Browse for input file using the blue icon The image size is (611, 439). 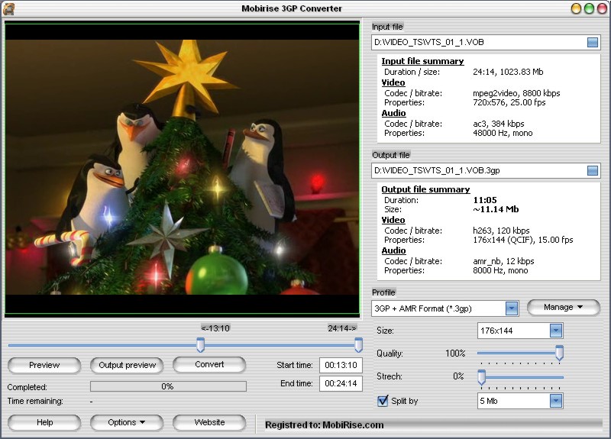pos(593,43)
